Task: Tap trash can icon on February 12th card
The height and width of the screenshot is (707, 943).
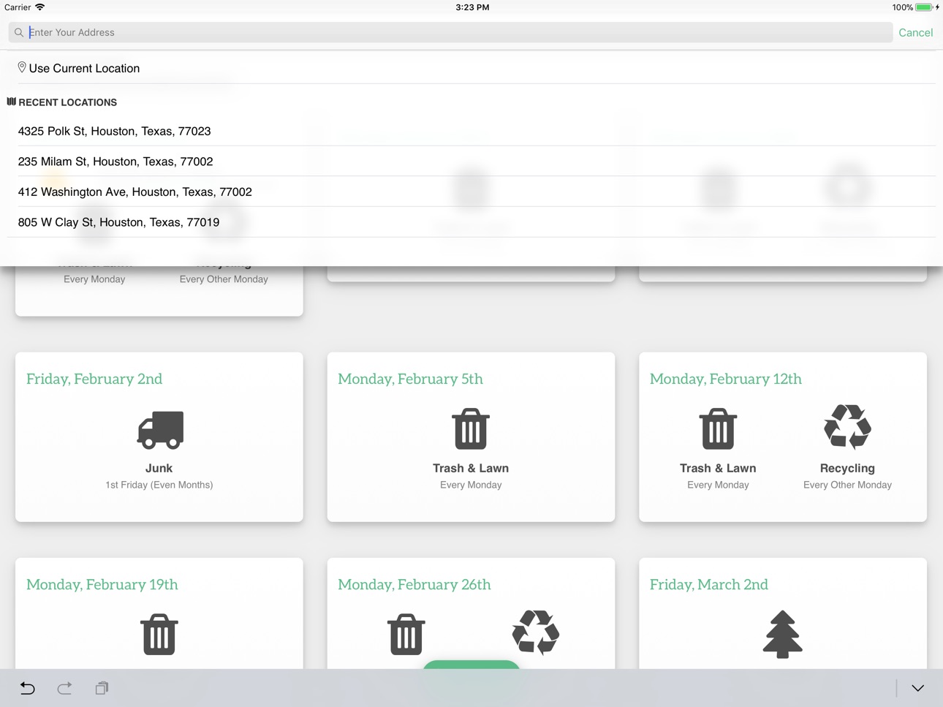Action: (x=718, y=428)
